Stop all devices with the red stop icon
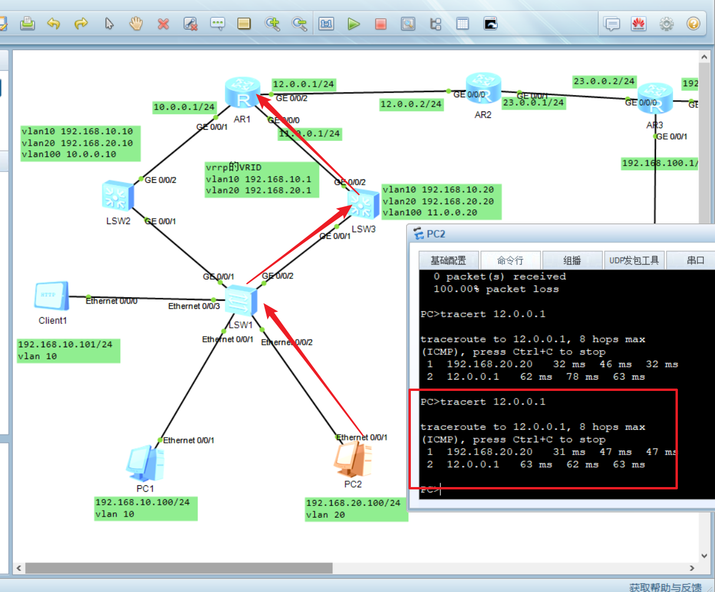This screenshot has height=592, width=715. pos(380,24)
